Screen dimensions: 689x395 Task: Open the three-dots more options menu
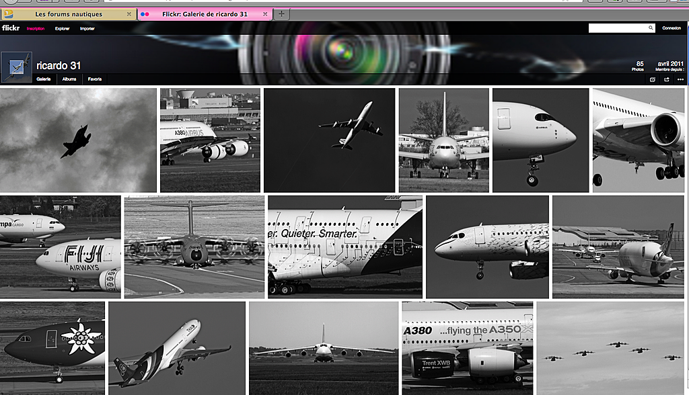point(680,79)
